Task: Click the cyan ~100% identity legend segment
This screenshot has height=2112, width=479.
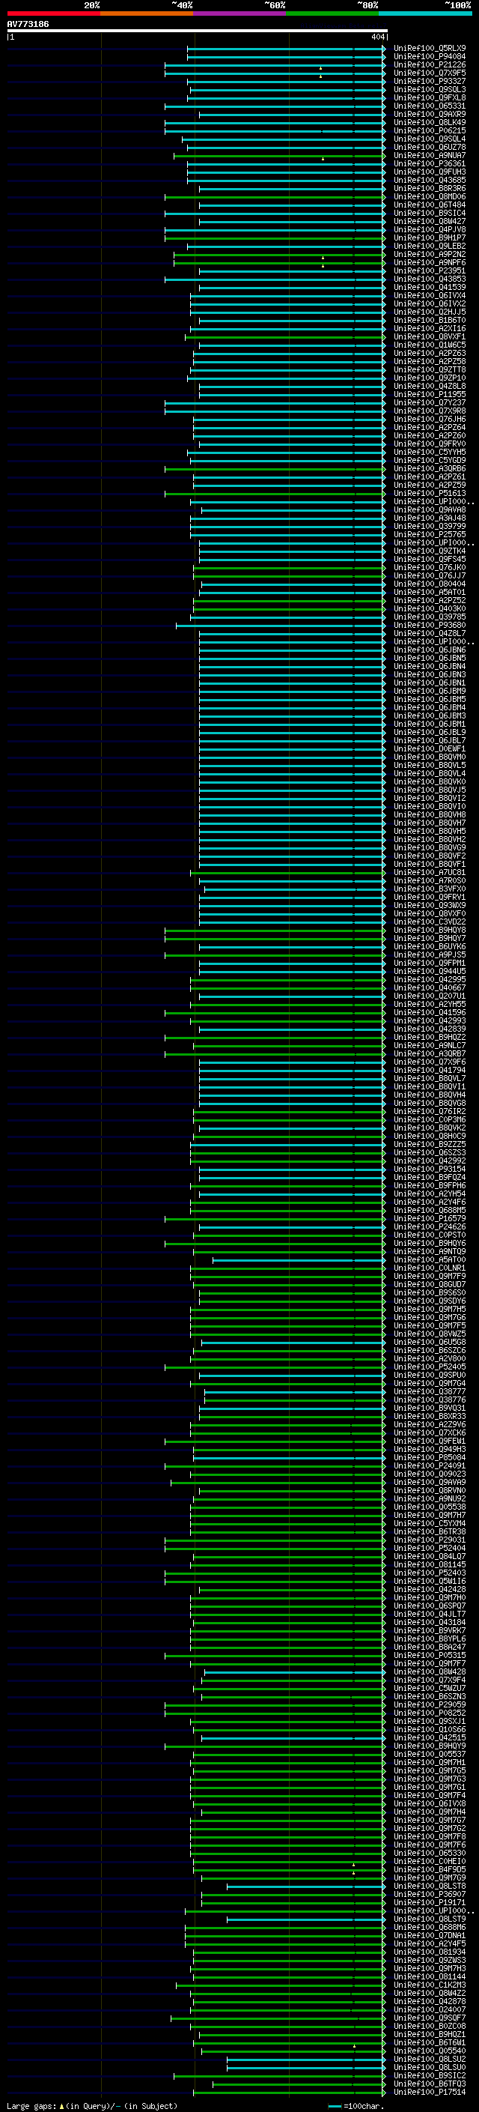Action: pos(425,13)
